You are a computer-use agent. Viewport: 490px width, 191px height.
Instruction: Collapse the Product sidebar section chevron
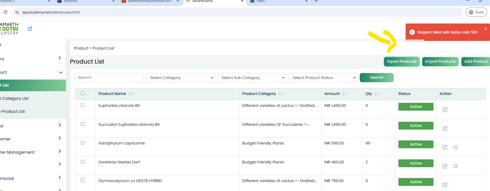pyautogui.click(x=61, y=73)
